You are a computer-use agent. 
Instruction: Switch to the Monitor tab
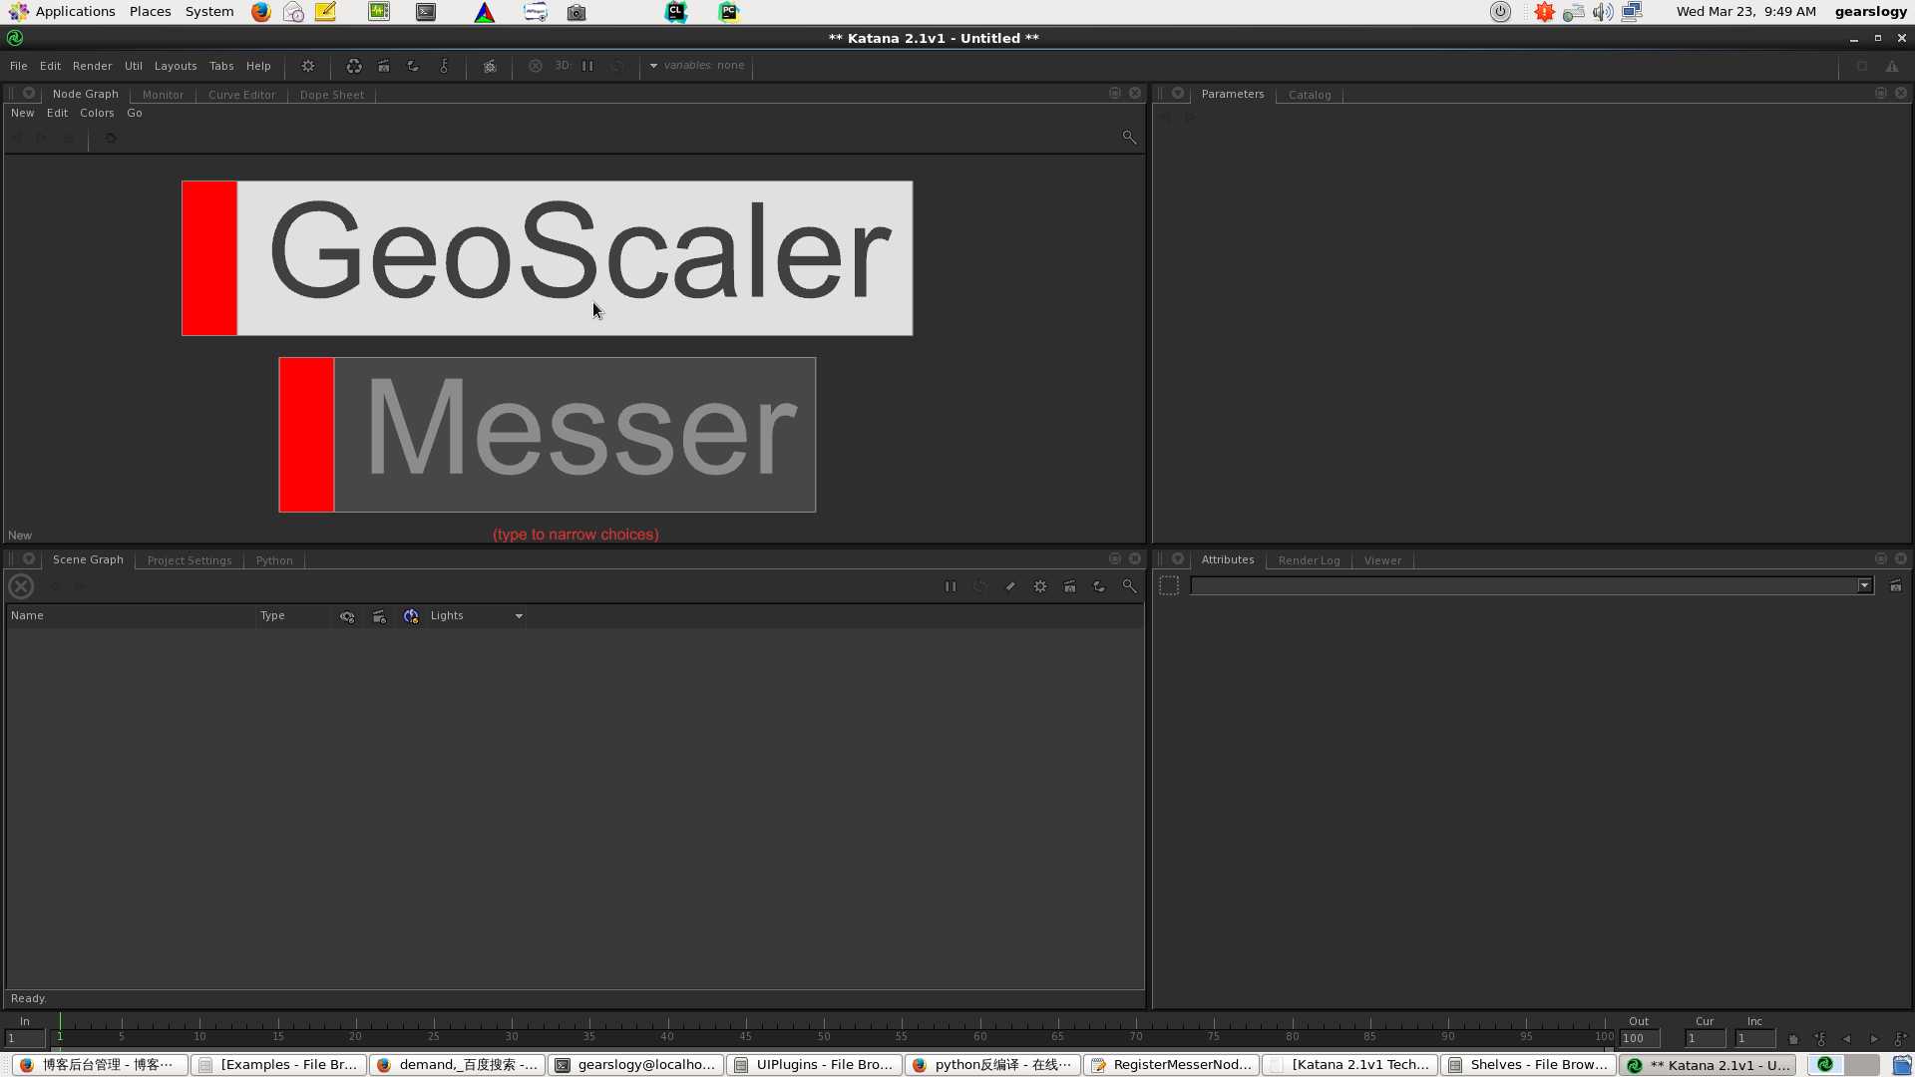click(163, 95)
